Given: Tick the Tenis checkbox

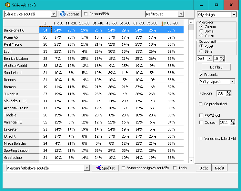Looking at the screenshot, I should [x=175, y=168].
